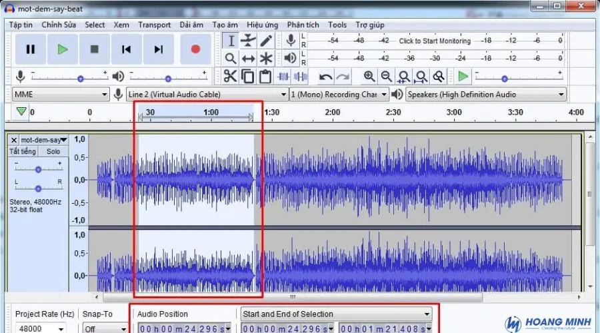
Task: Open Line 2 (Virtual Audio Cable) dropdown
Action: coord(207,94)
